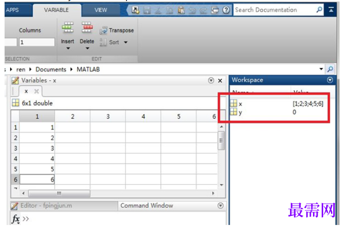Screen dimensions: 345x226
Task: Switch to the VIEW tab
Action: (x=101, y=10)
